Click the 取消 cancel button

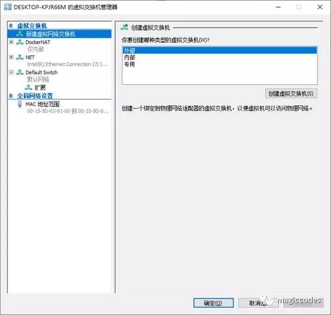[258, 303]
